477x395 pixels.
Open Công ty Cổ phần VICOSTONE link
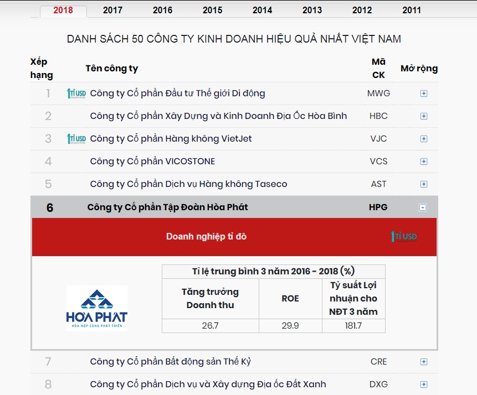152,162
